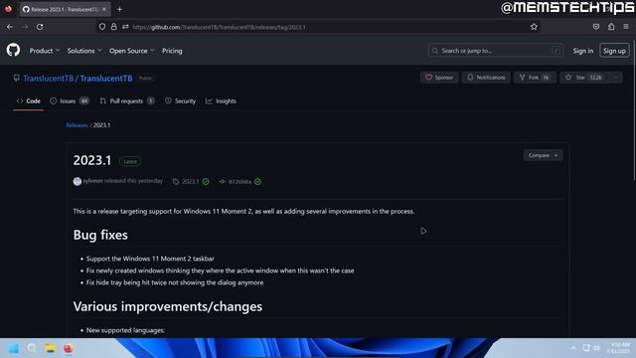Close the Release 2023.1 tab
Viewport: 636px width, 358px height.
[x=103, y=9]
